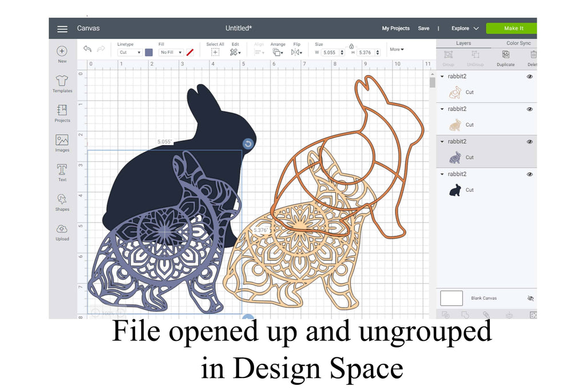The image size is (586, 390).
Task: Click the Slice icon in the bottom layer actions bar
Action: coord(445,315)
